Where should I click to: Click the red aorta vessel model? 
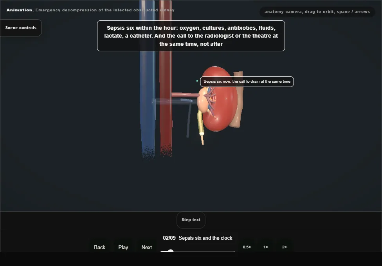click(166, 78)
